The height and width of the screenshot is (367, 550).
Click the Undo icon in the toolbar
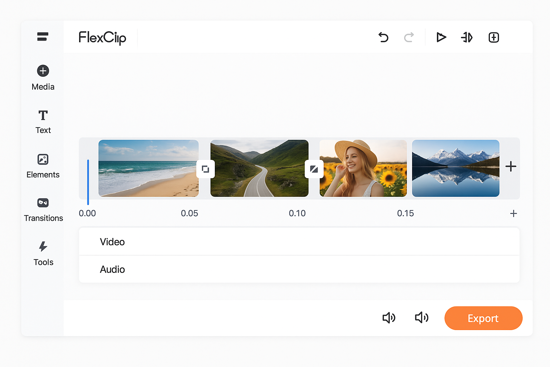pos(383,37)
